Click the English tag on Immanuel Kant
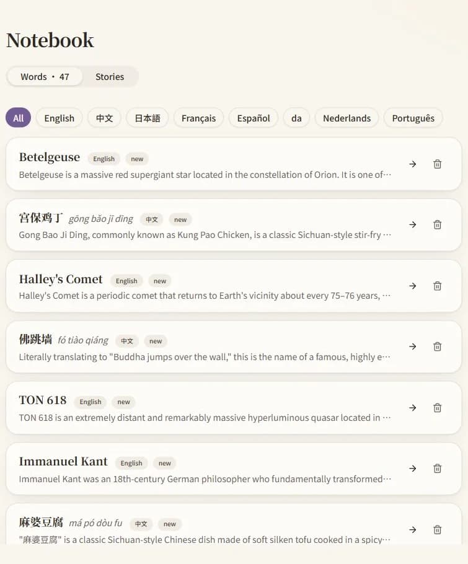The height and width of the screenshot is (564, 468). tap(131, 463)
